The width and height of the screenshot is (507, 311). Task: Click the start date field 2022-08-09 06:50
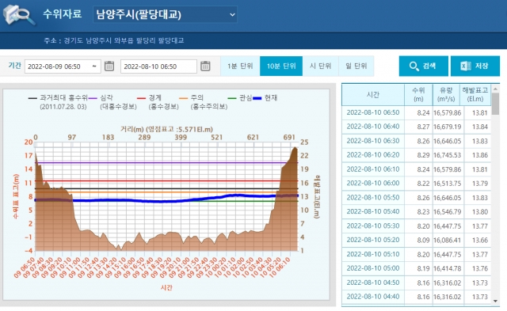tap(63, 66)
